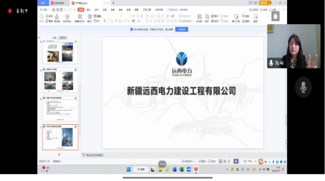The height and width of the screenshot is (181, 325).
Task: Select the Format Painter brush icon
Action: (x=57, y=16)
